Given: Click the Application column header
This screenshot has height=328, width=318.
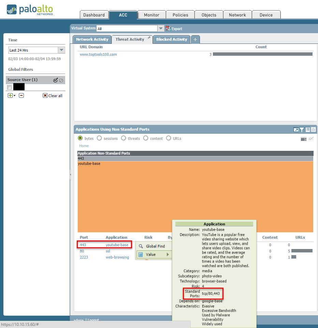Looking at the screenshot, I should (x=116, y=237).
